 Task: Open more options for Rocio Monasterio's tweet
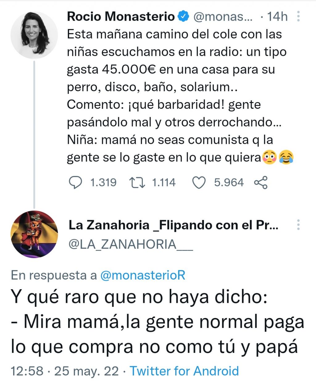coord(298,16)
